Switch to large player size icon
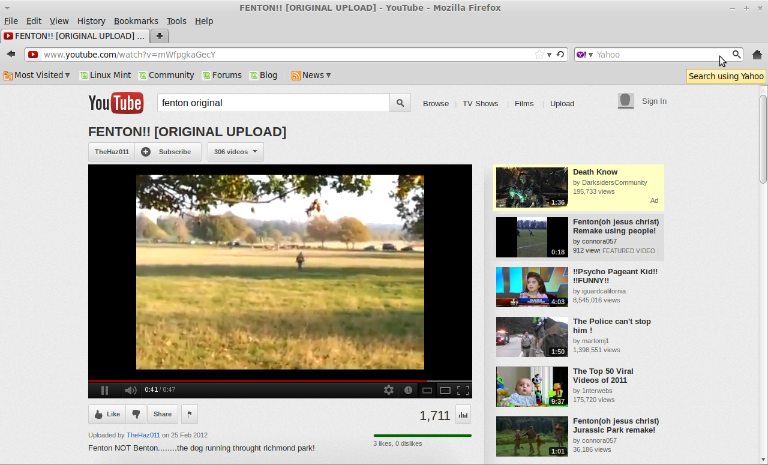This screenshot has height=465, width=768. pyautogui.click(x=445, y=391)
